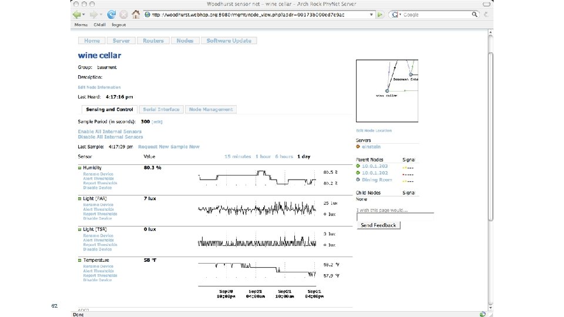
Task: Rename the Light (PAR) device
Action: [98, 205]
